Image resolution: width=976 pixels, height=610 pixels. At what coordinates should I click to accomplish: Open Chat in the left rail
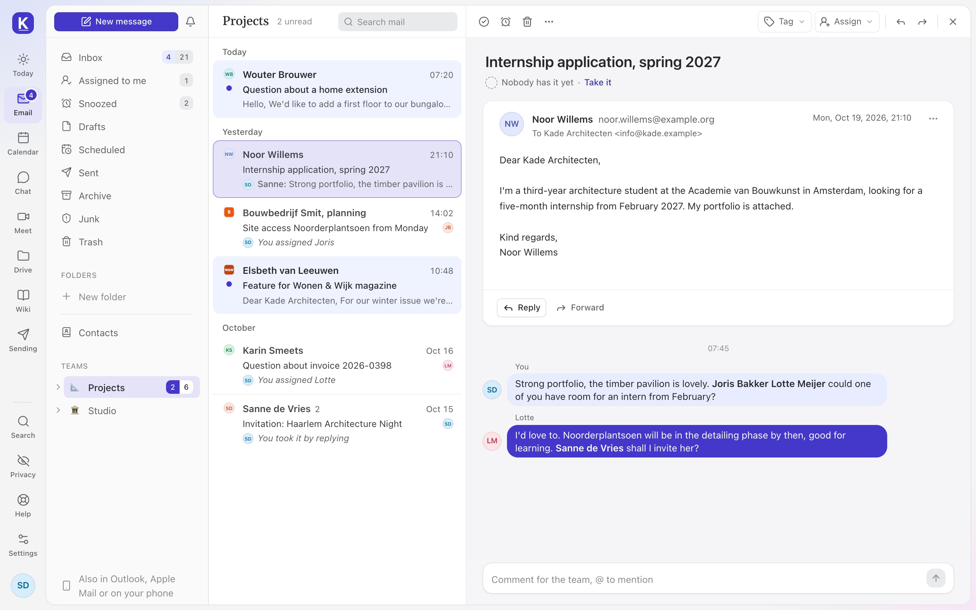(23, 183)
